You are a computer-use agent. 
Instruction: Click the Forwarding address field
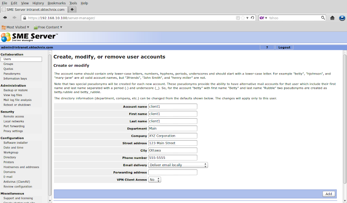click(x=173, y=172)
